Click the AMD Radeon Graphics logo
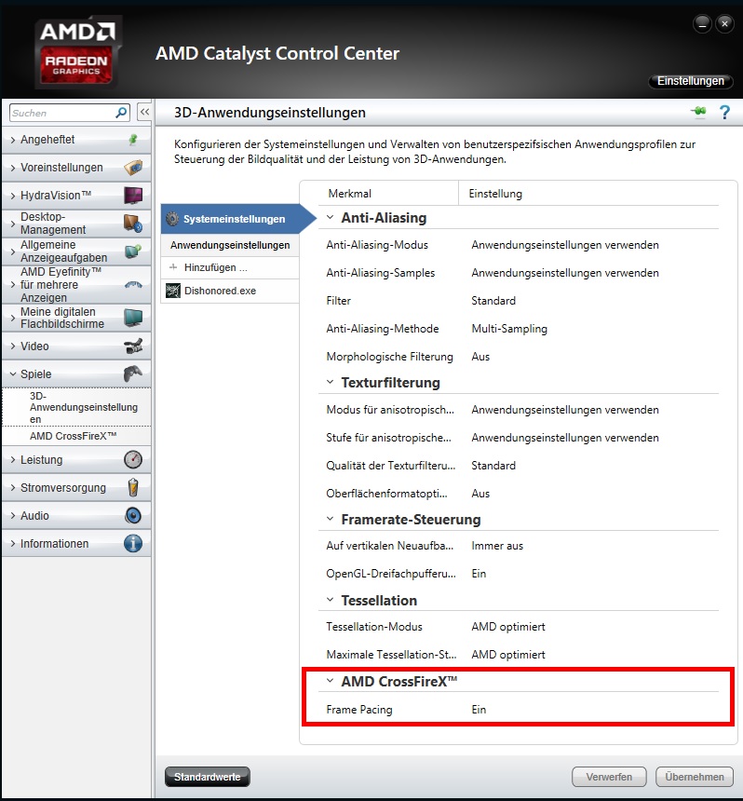 pyautogui.click(x=77, y=52)
